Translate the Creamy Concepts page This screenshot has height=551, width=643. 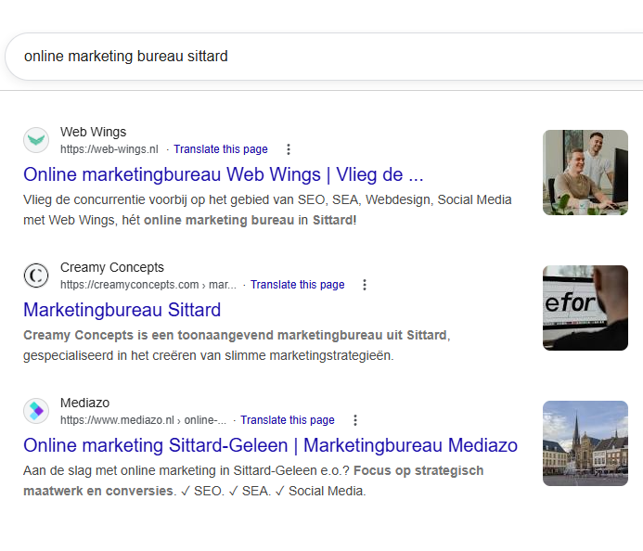pyautogui.click(x=297, y=285)
